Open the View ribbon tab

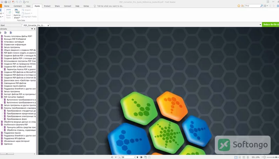point(28,6)
